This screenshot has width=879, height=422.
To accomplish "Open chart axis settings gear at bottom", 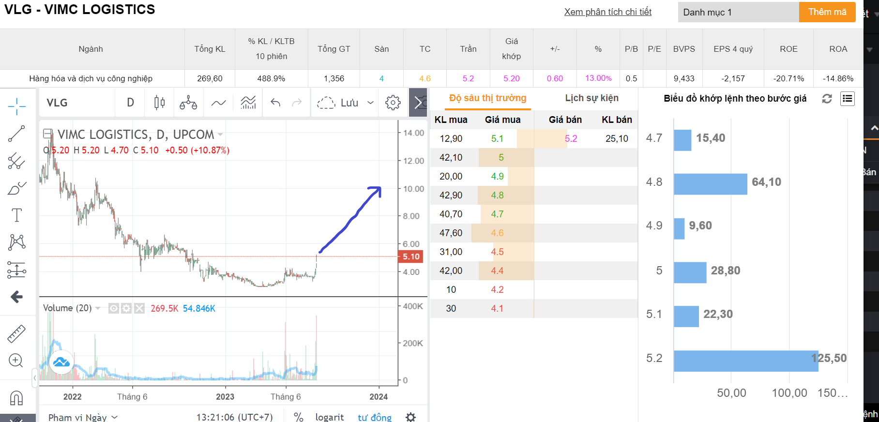I will 411,417.
